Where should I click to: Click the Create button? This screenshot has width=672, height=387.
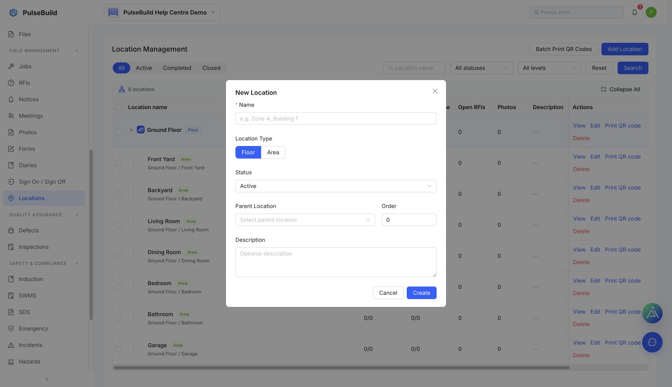(x=421, y=293)
